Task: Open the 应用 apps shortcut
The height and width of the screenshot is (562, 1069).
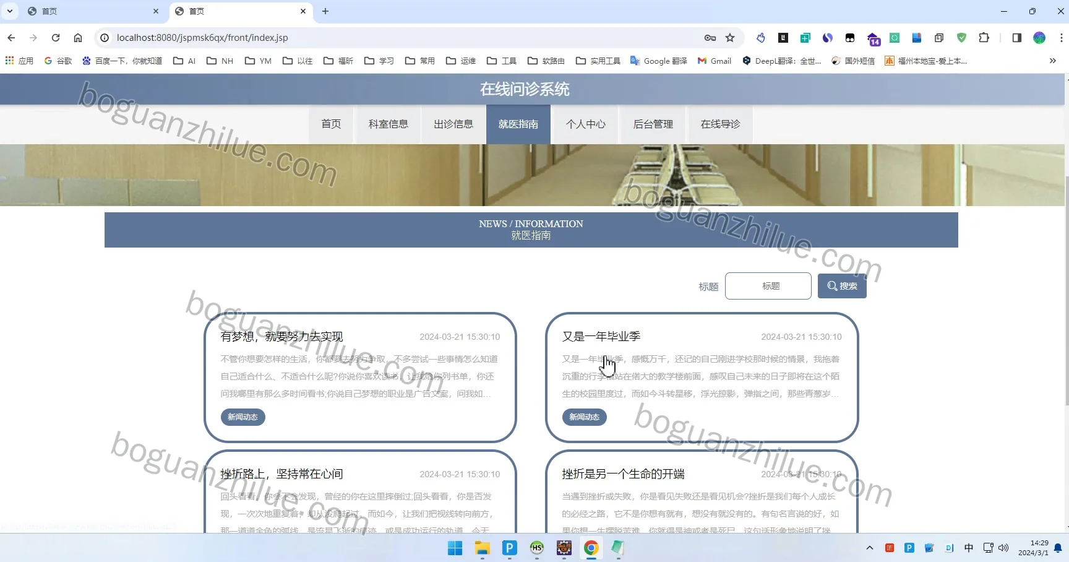Action: (19, 61)
